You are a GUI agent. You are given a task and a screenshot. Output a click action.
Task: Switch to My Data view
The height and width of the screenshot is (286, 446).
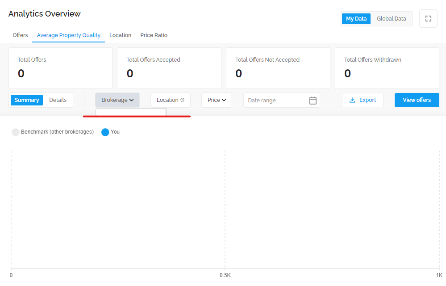tap(356, 19)
